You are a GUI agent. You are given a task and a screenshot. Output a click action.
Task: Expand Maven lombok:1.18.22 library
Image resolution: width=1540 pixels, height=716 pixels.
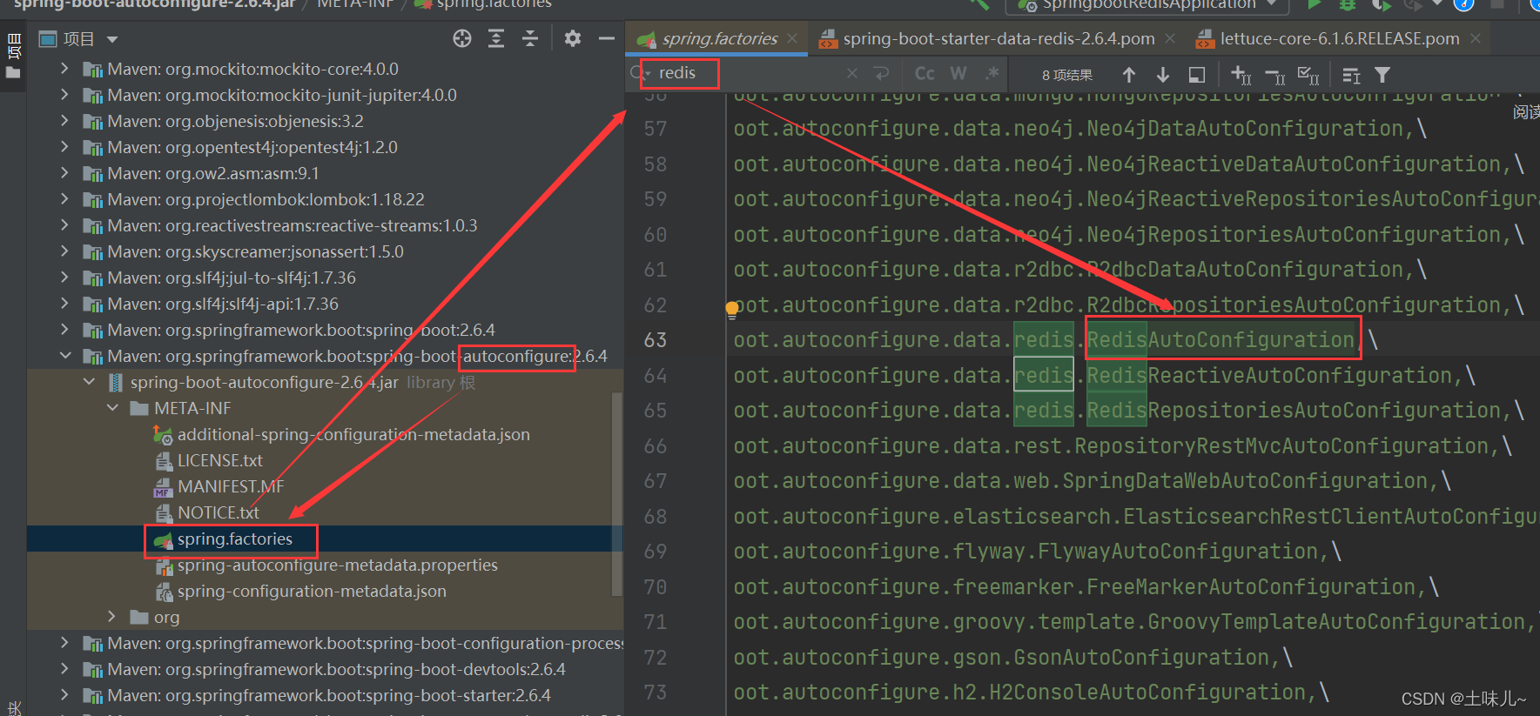pyautogui.click(x=64, y=199)
